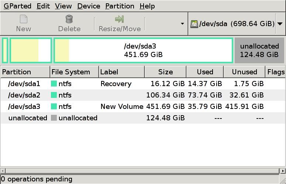
Task: Sort by the Size column header
Action: pos(165,72)
